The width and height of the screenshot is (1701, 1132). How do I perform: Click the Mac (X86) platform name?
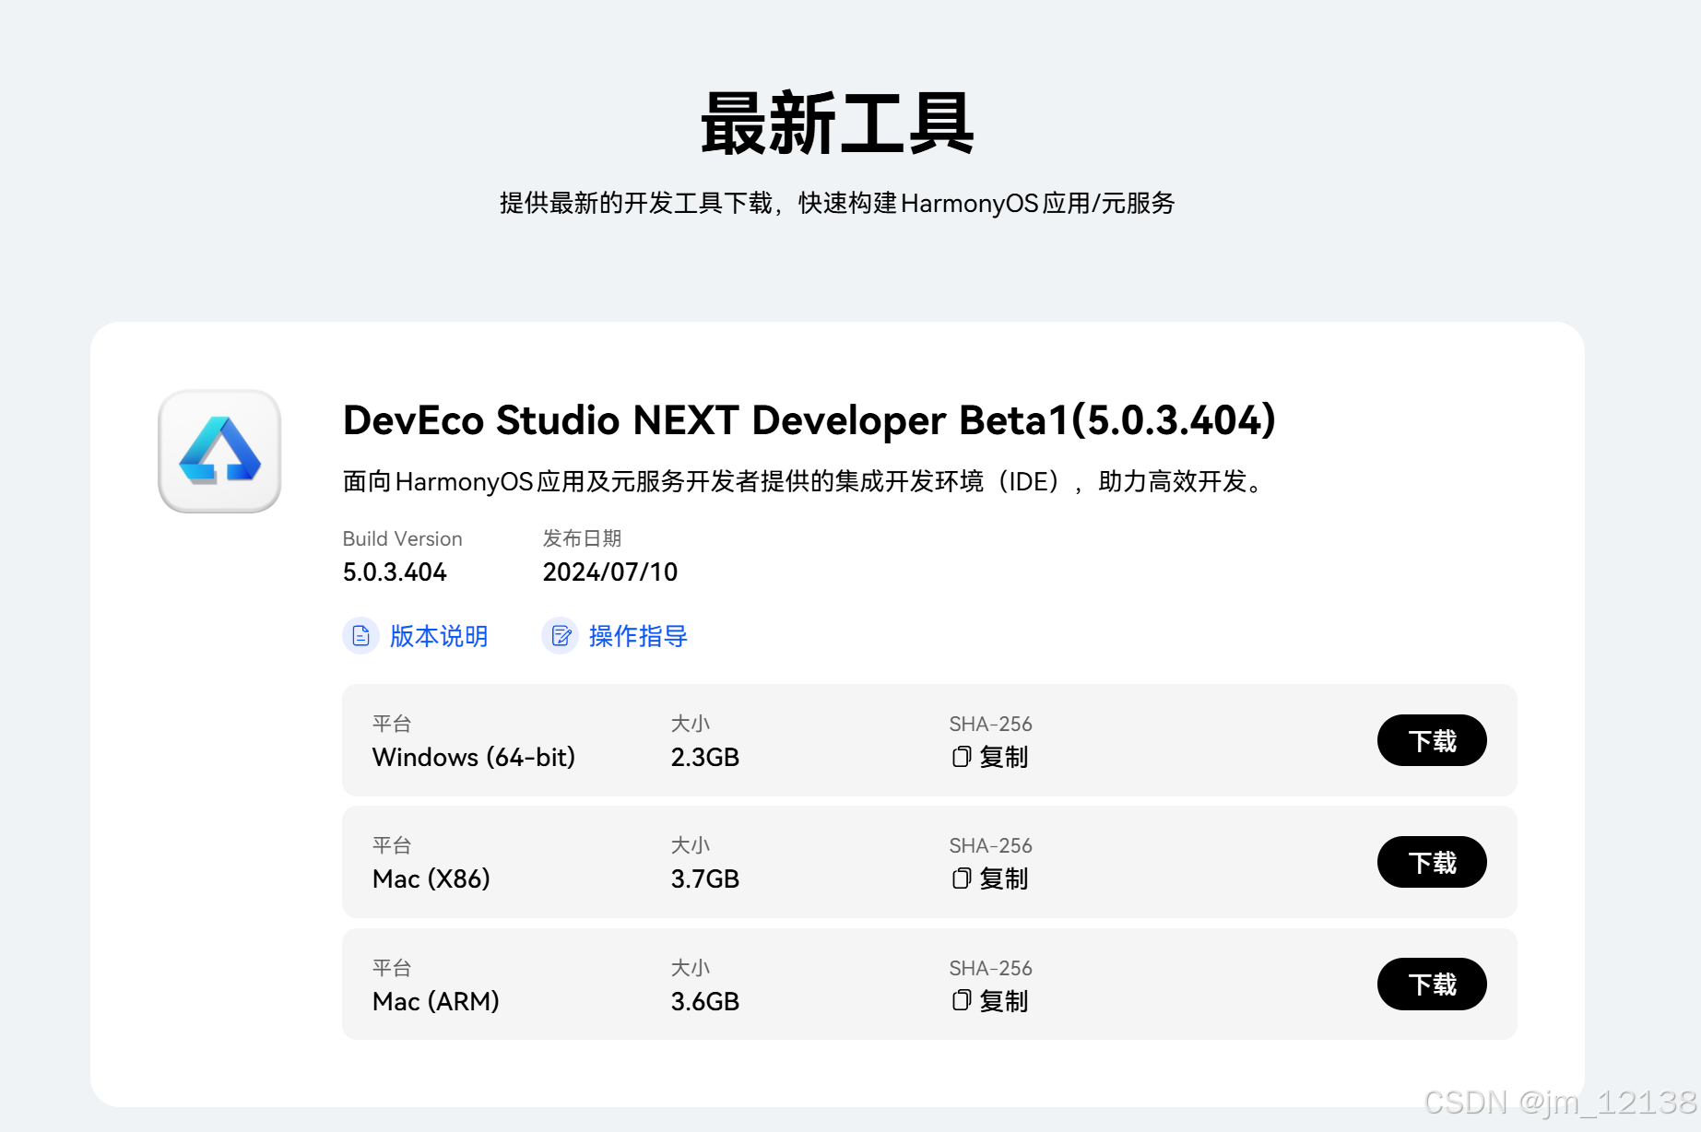(431, 878)
